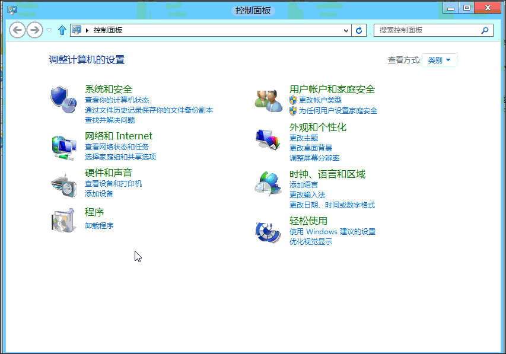The image size is (506, 354).
Task: Click the 时钟、语言和区域 globe icon
Action: [x=267, y=184]
